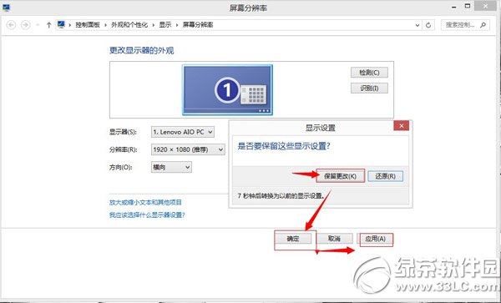Image resolution: width=501 pixels, height=303 pixels.
Task: Click the Forward navigation arrow
Action: click(x=26, y=25)
